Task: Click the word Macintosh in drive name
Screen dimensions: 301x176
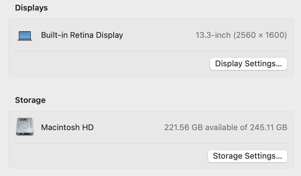Action: pyautogui.click(x=60, y=127)
